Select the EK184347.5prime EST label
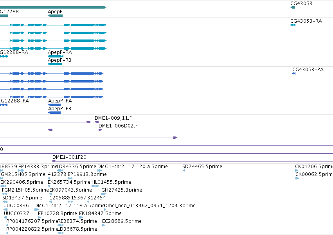Screen dimensions: 333x235 point(100,213)
